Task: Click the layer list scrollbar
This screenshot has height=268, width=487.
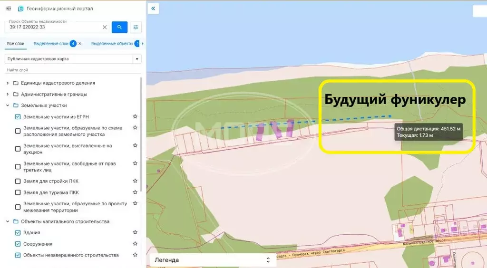Action: click(x=141, y=134)
